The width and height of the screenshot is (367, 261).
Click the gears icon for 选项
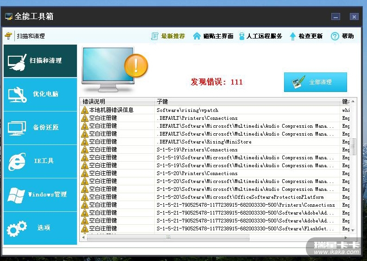(17, 228)
